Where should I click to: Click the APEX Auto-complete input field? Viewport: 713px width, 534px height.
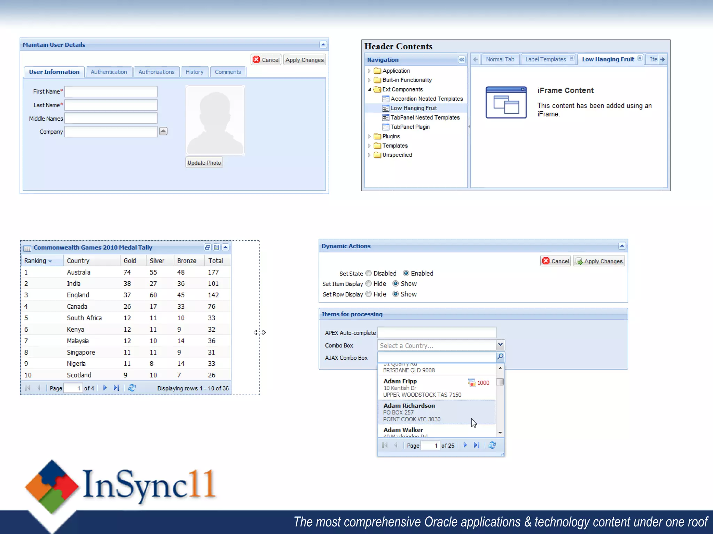pos(437,333)
